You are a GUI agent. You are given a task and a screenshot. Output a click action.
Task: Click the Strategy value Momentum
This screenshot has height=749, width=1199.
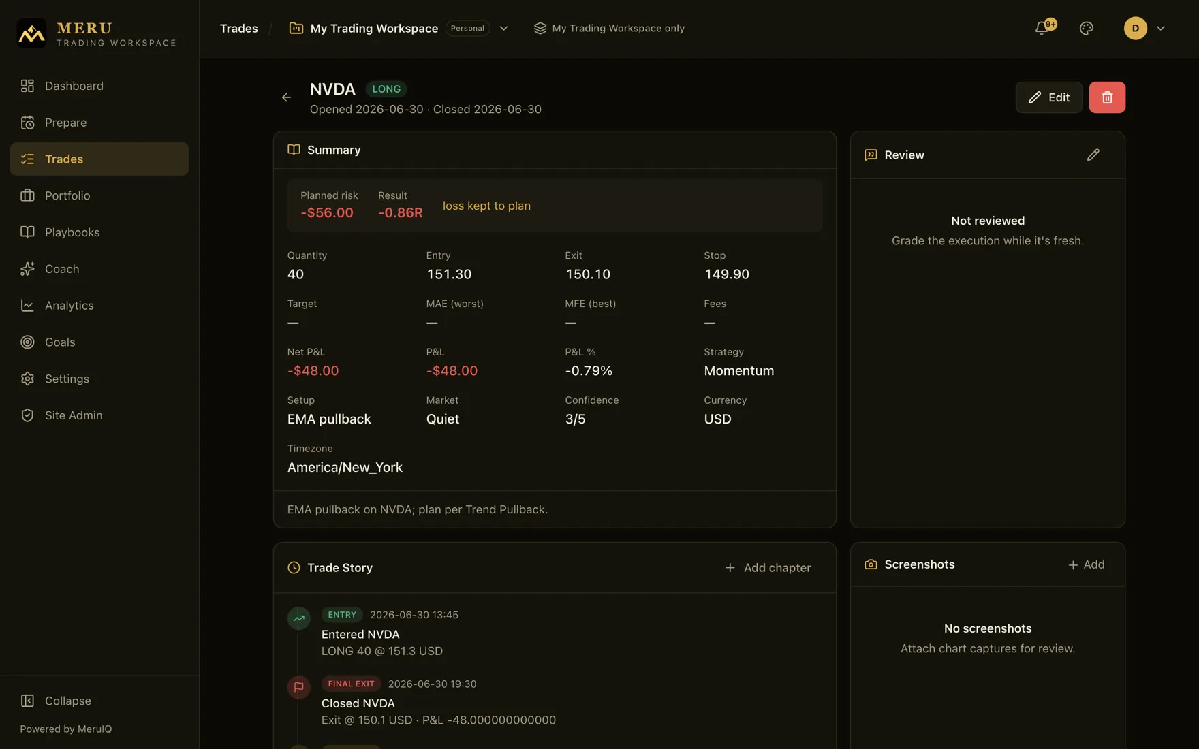738,371
